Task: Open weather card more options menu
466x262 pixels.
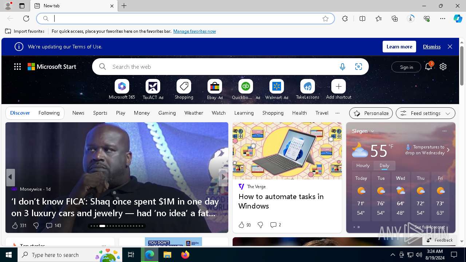Action: [444, 131]
